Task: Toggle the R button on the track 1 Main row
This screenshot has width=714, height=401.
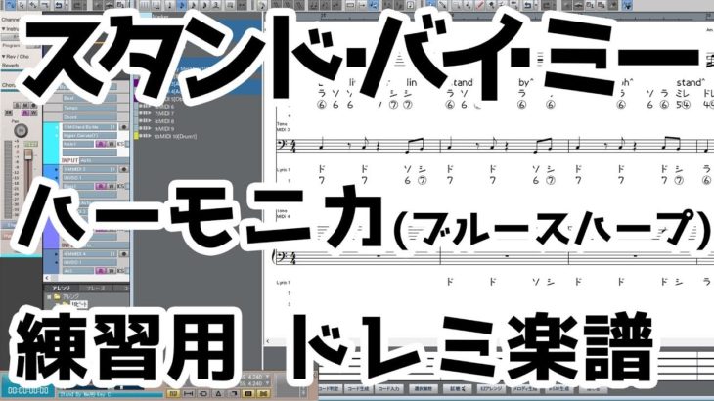Action: [x=101, y=144]
